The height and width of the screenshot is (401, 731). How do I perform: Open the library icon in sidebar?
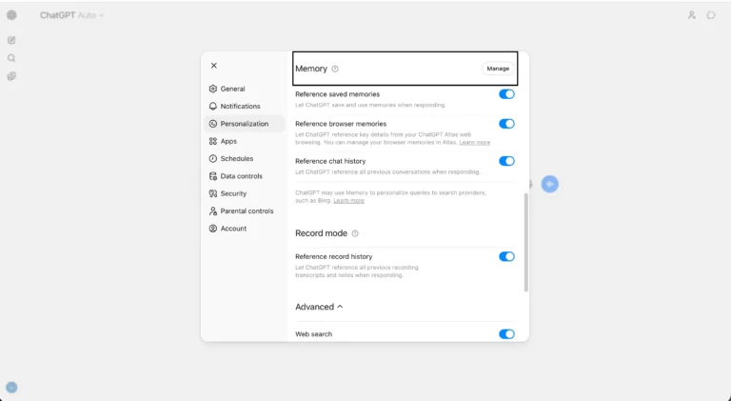11,76
